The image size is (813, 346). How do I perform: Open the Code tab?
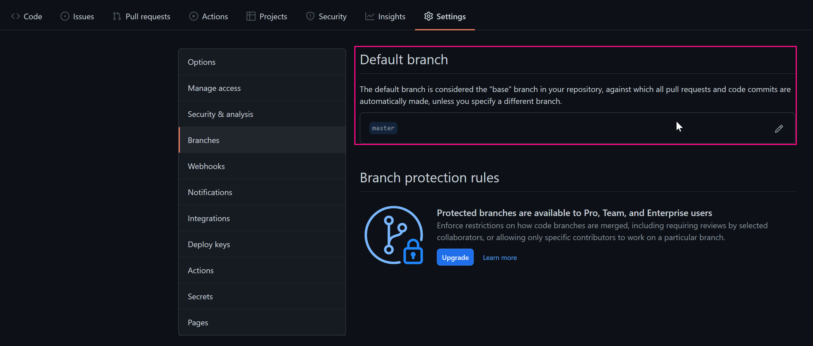pyautogui.click(x=26, y=16)
